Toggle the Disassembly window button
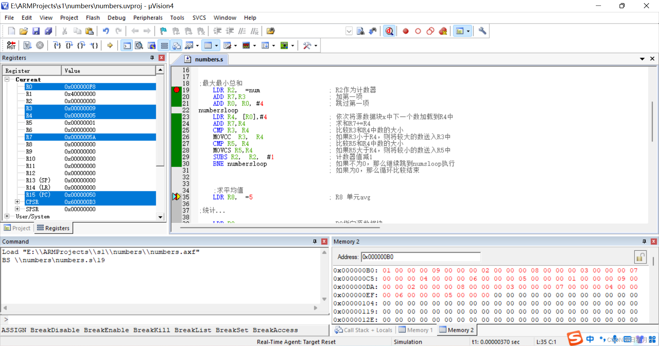The height and width of the screenshot is (346, 659). click(x=139, y=45)
